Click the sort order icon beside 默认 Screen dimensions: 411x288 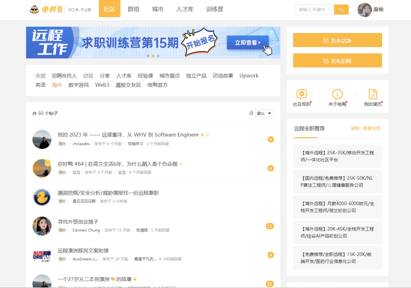[251, 113]
